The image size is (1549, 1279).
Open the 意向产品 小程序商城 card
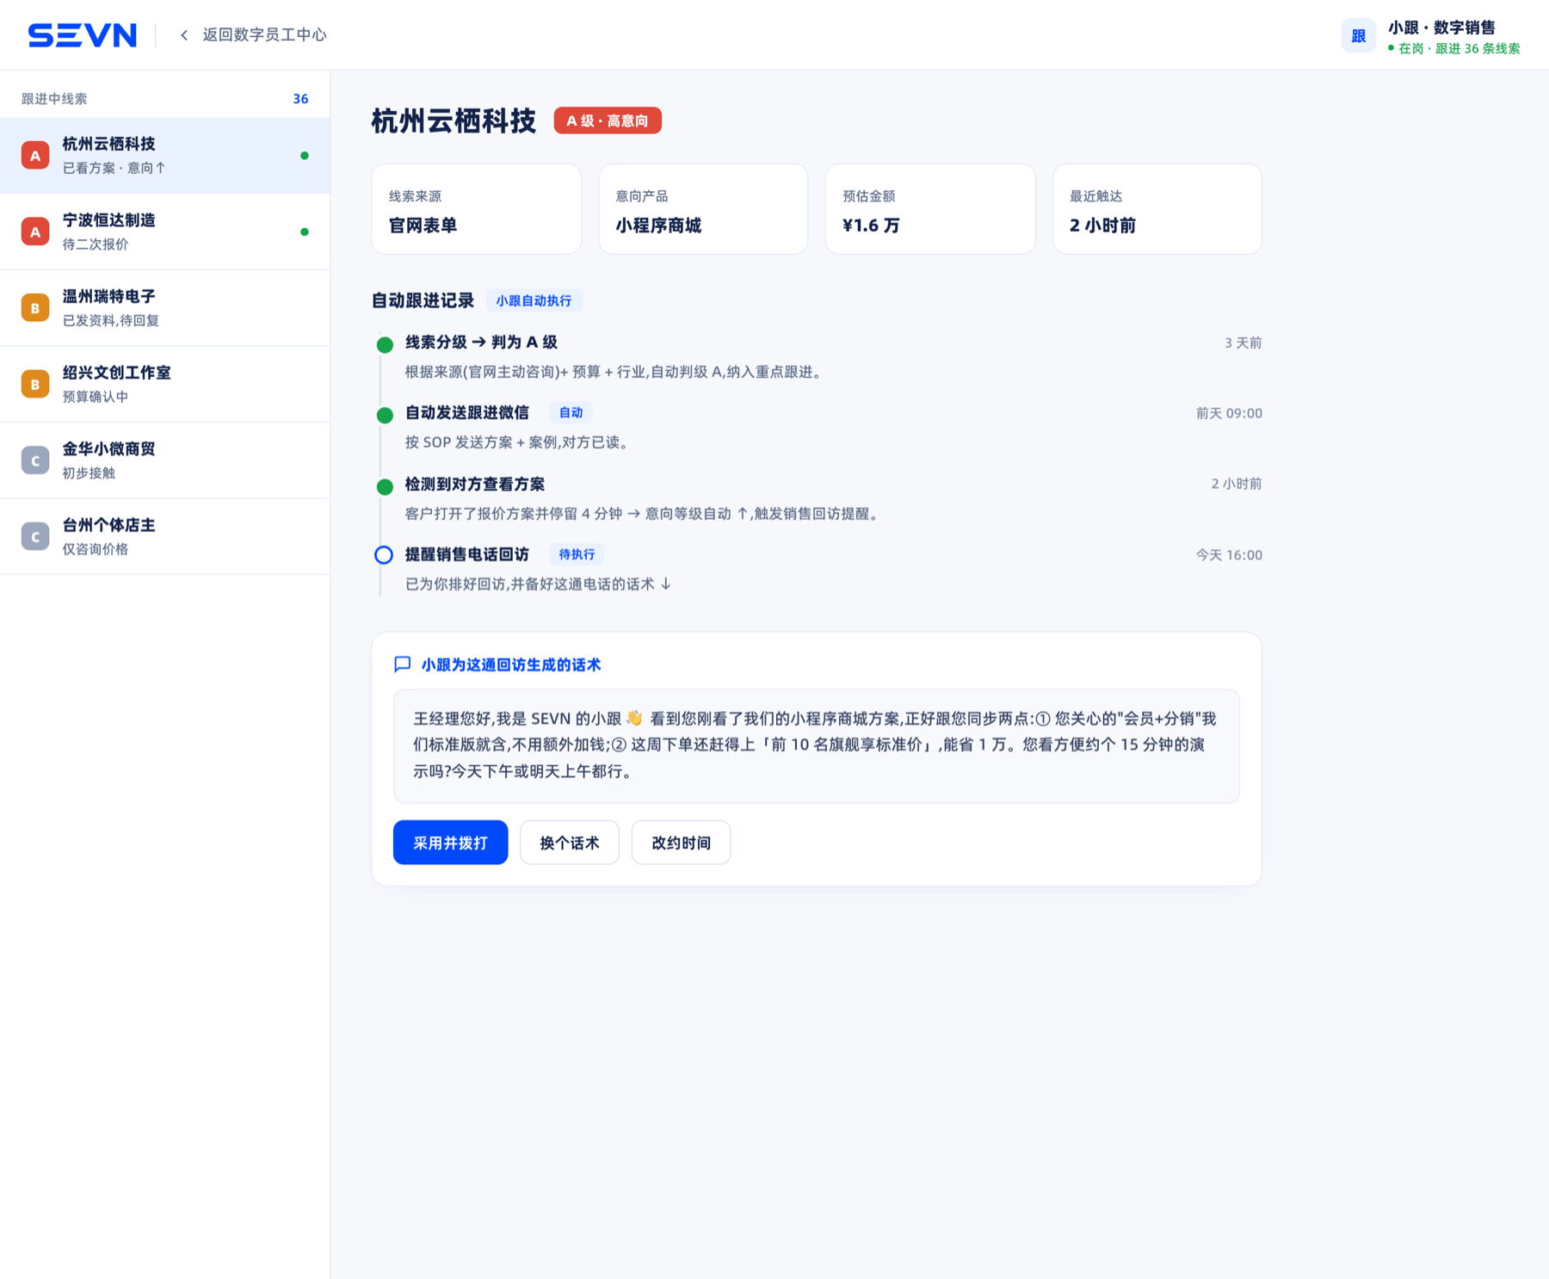click(x=703, y=209)
